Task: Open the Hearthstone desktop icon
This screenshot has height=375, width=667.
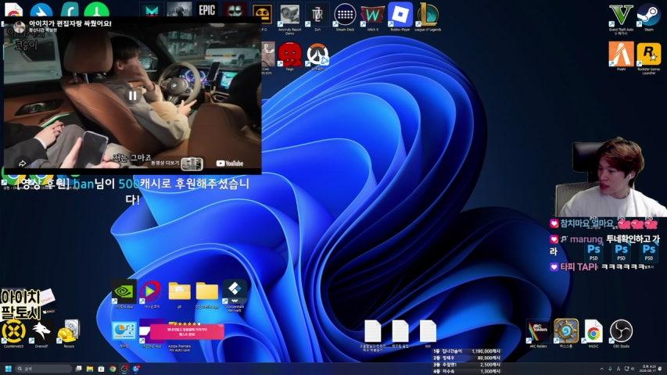Action: pyautogui.click(x=566, y=331)
